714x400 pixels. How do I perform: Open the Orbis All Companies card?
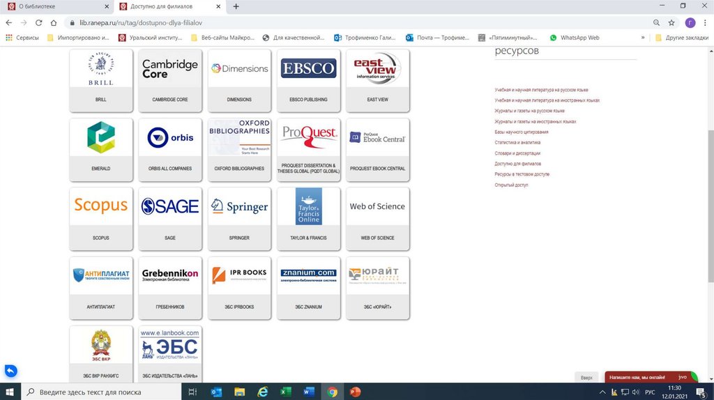[170, 150]
